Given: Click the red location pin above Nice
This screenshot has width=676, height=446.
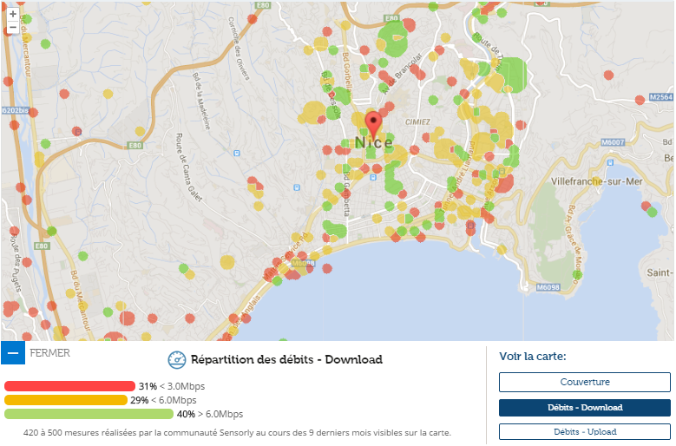Looking at the screenshot, I should point(373,122).
